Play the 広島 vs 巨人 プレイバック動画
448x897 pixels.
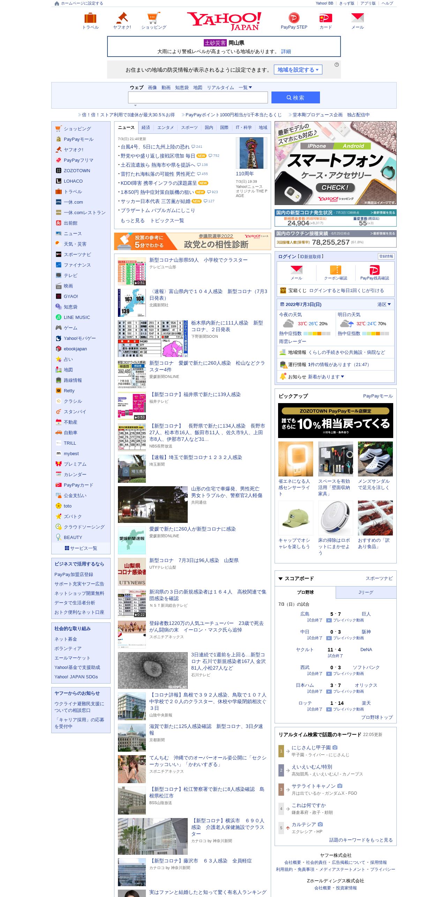[x=345, y=620]
